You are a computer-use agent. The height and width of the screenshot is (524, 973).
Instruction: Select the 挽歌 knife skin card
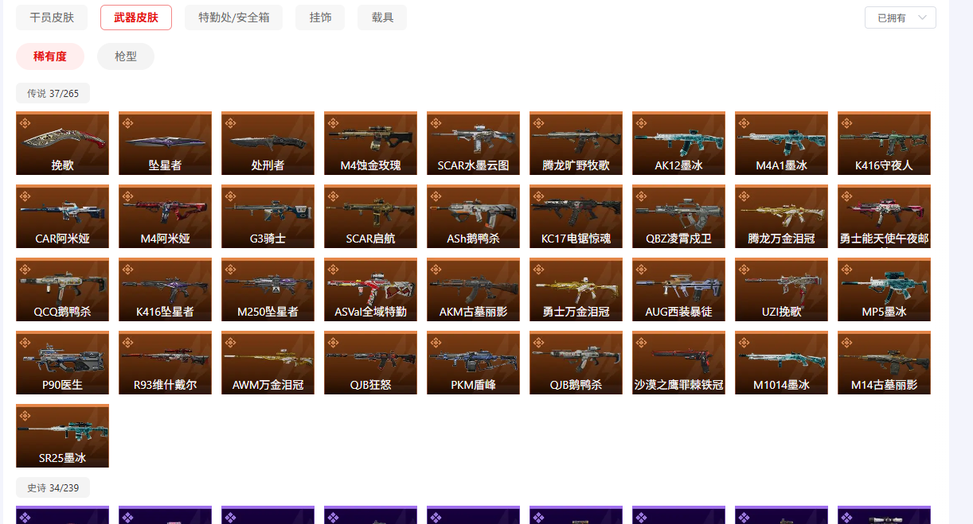[62, 143]
